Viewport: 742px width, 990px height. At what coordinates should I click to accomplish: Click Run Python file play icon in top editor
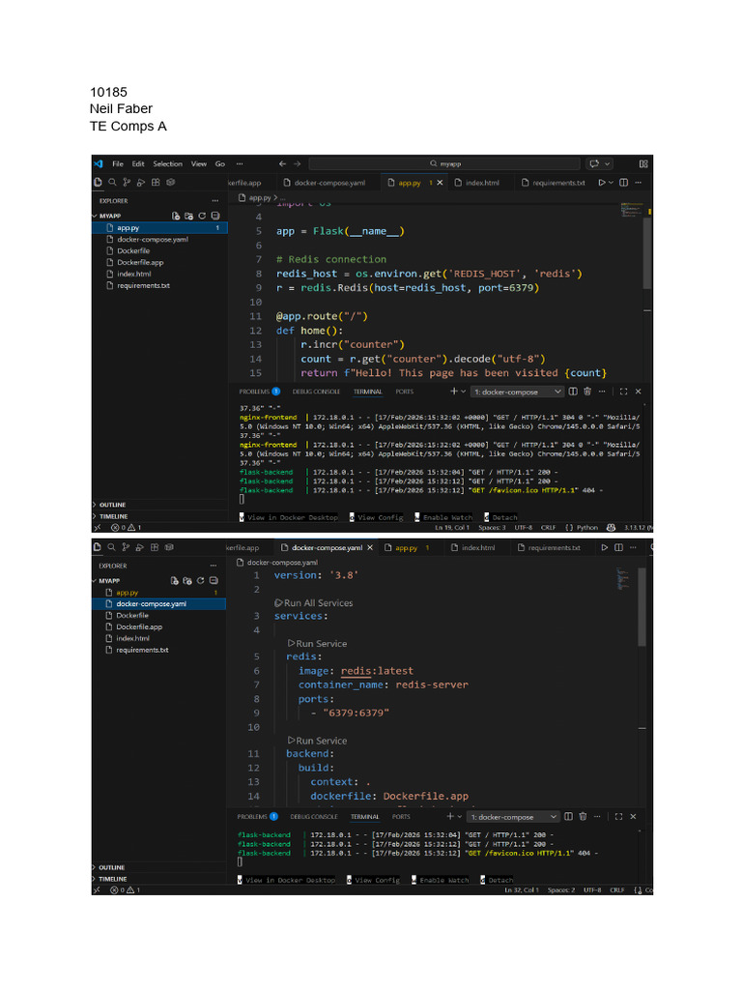[x=601, y=183]
